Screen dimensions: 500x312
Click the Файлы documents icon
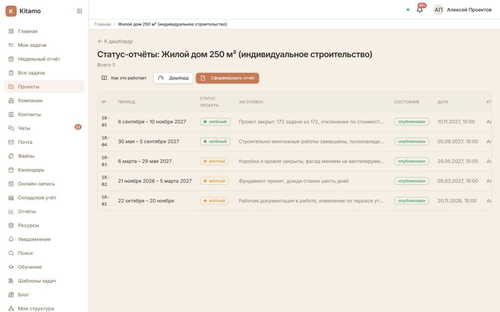pyautogui.click(x=11, y=156)
